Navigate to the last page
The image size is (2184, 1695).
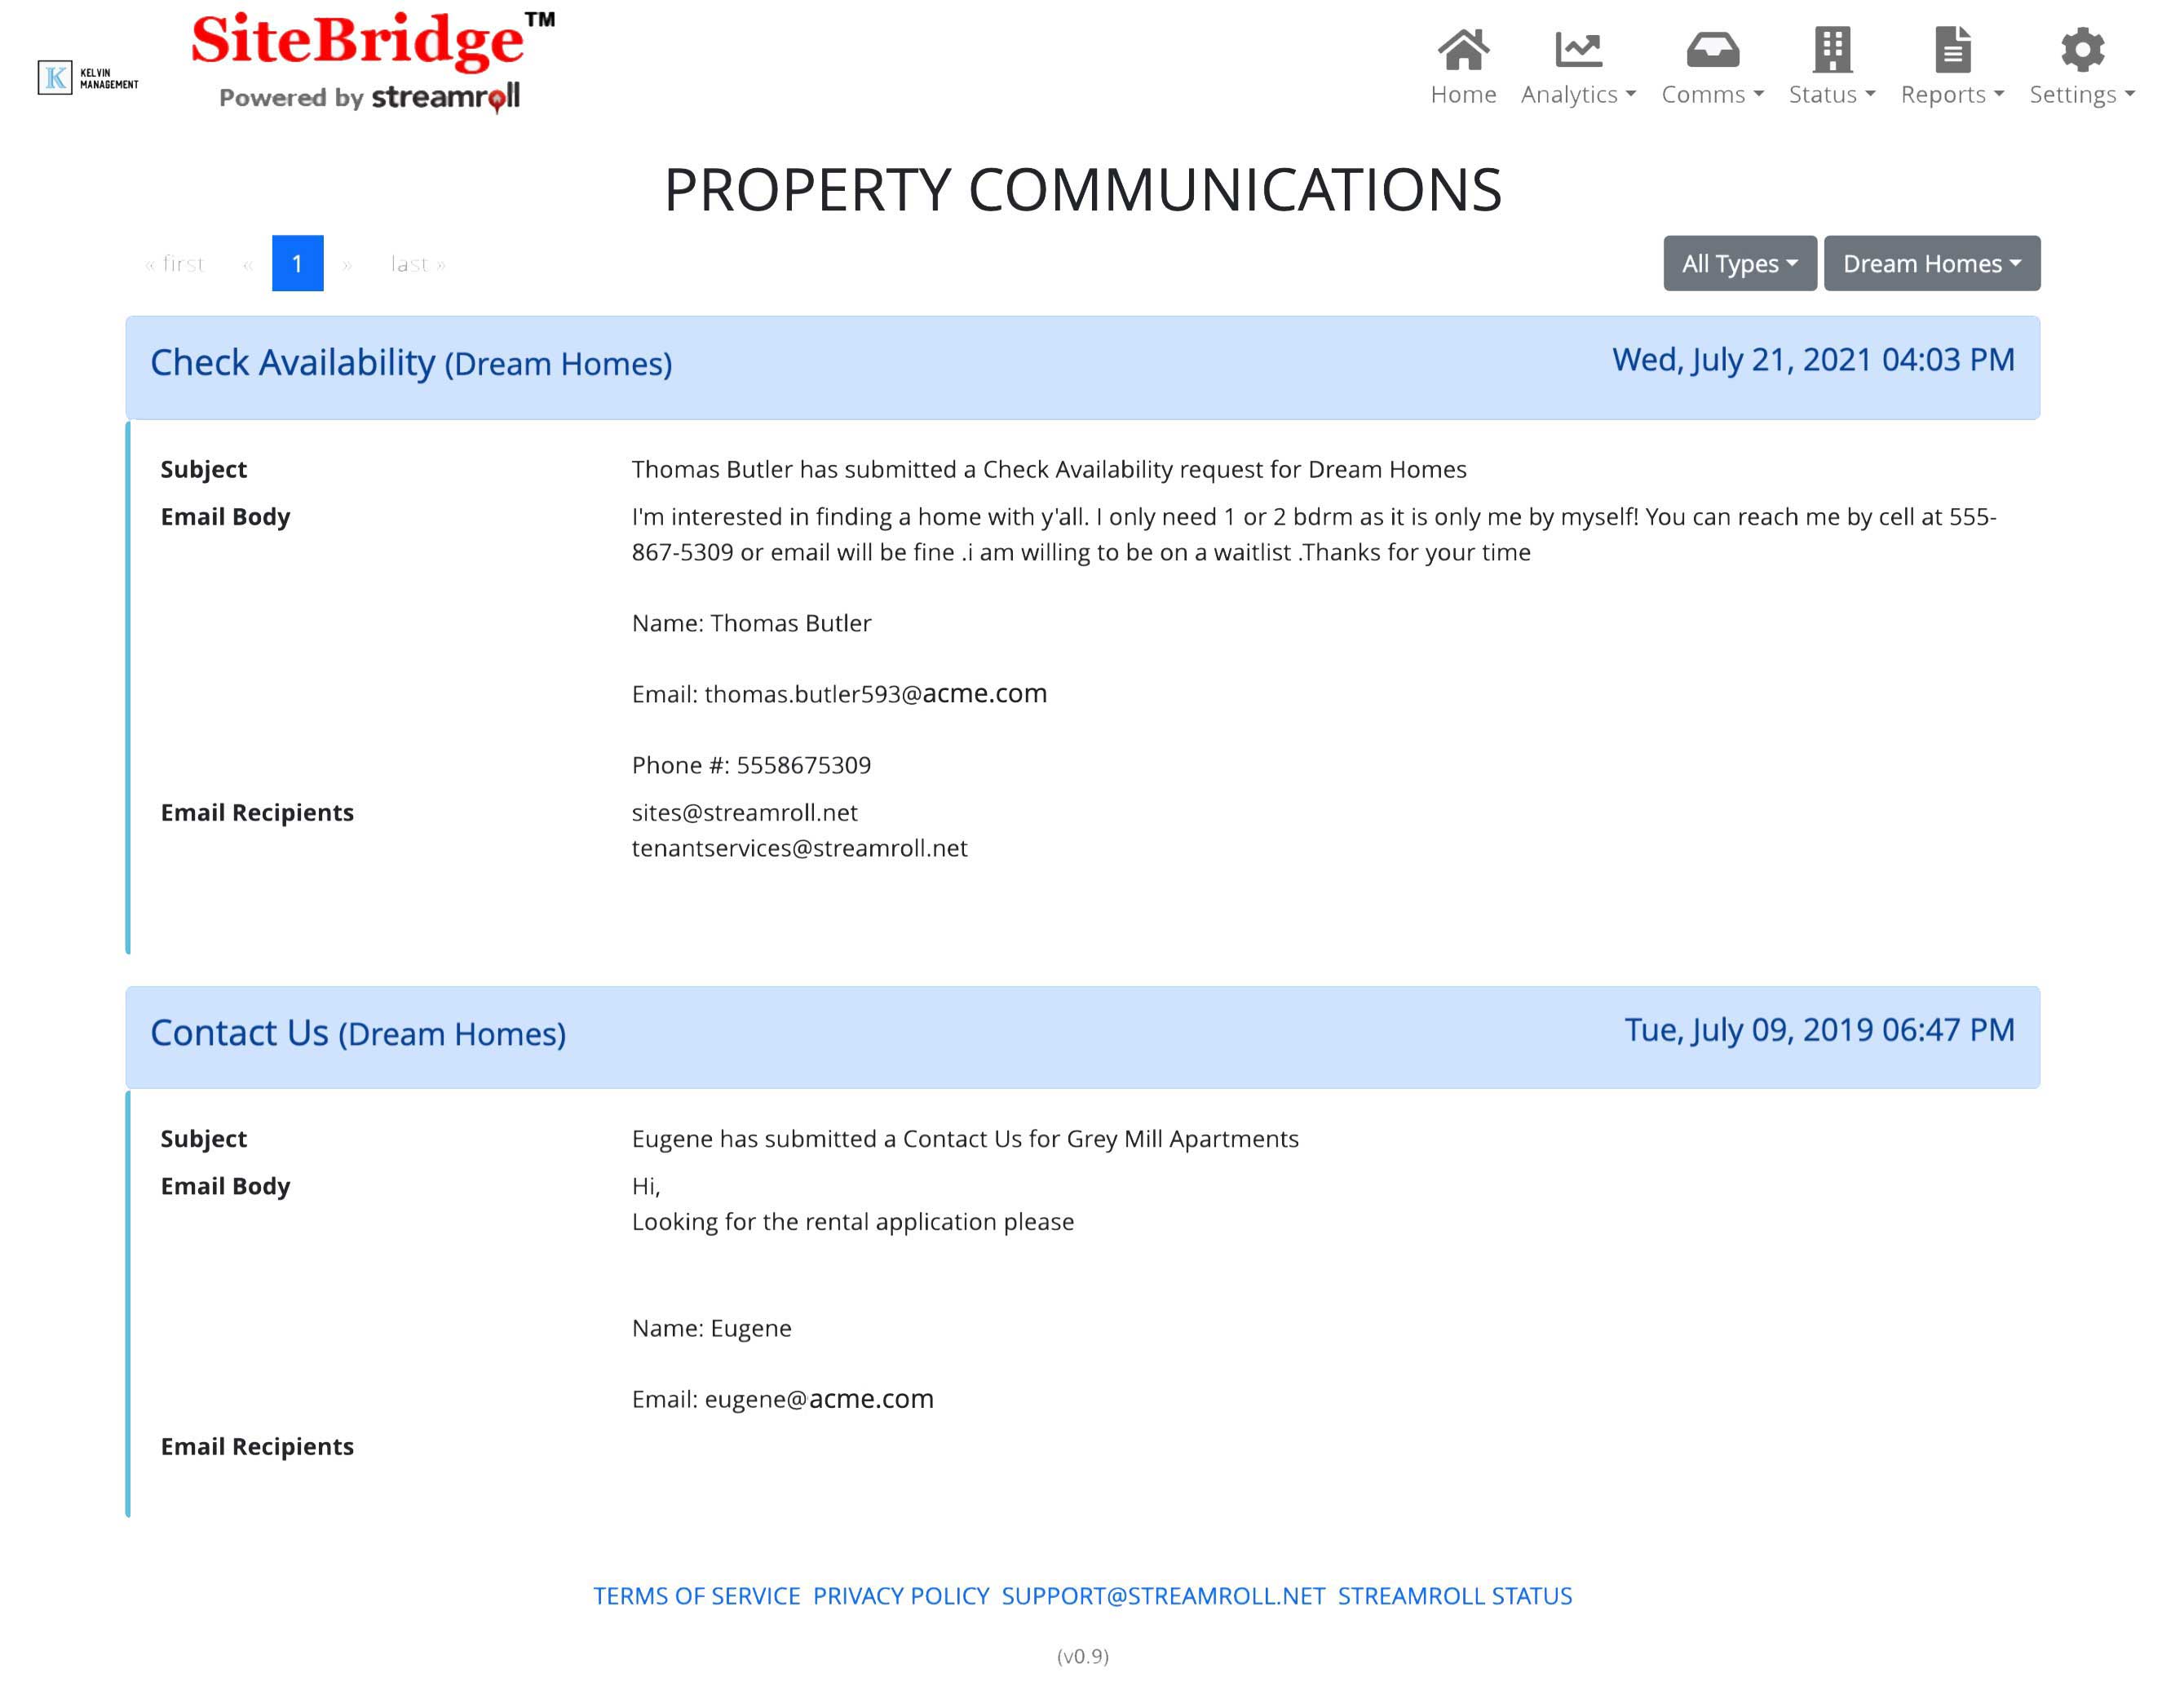coord(415,263)
